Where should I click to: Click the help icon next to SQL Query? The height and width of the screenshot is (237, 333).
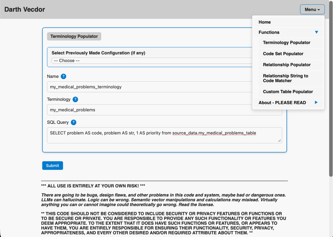click(x=74, y=122)
